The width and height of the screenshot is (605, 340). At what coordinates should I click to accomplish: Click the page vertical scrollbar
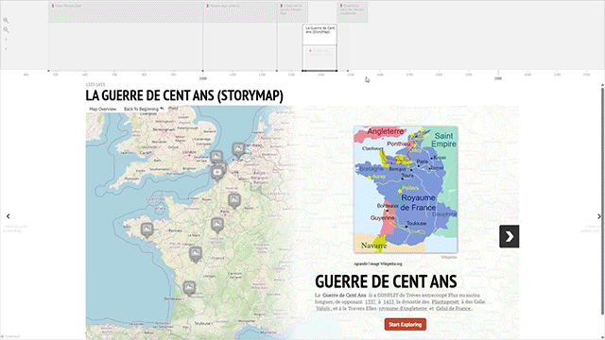pos(602,200)
